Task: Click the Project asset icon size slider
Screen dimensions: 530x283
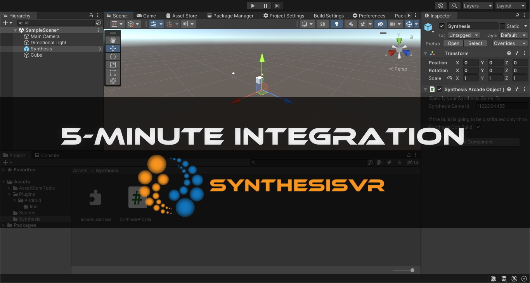Action: click(404, 270)
